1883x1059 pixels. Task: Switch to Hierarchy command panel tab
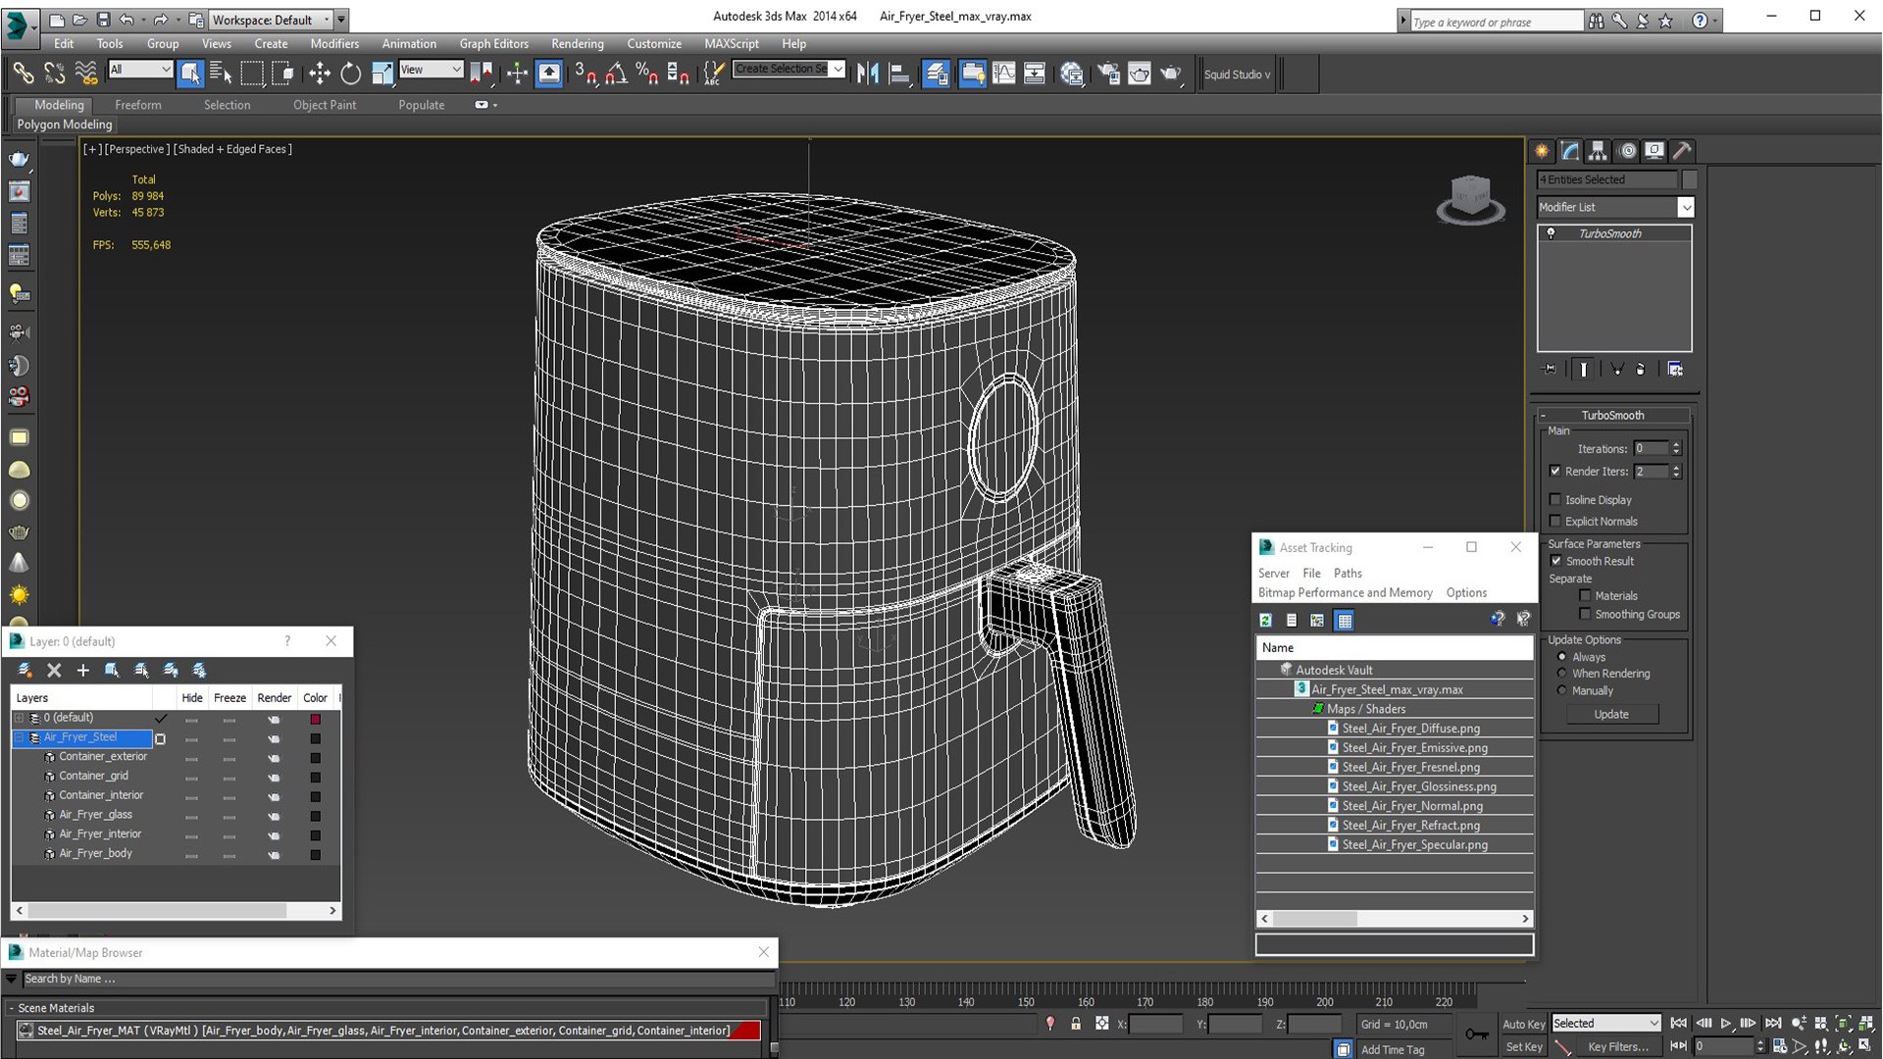tap(1598, 151)
